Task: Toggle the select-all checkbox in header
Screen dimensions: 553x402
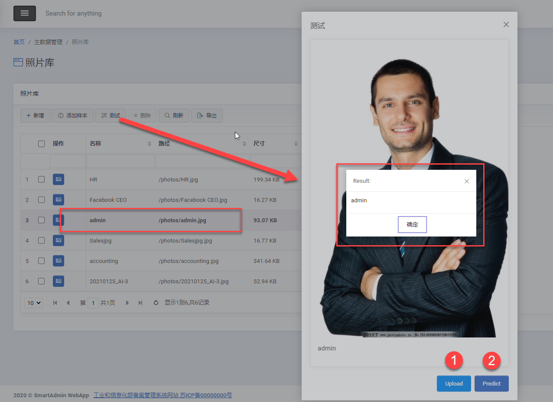Action: 41,144
